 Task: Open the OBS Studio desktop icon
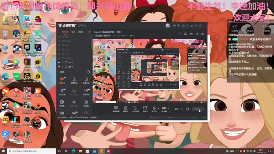click(x=27, y=121)
